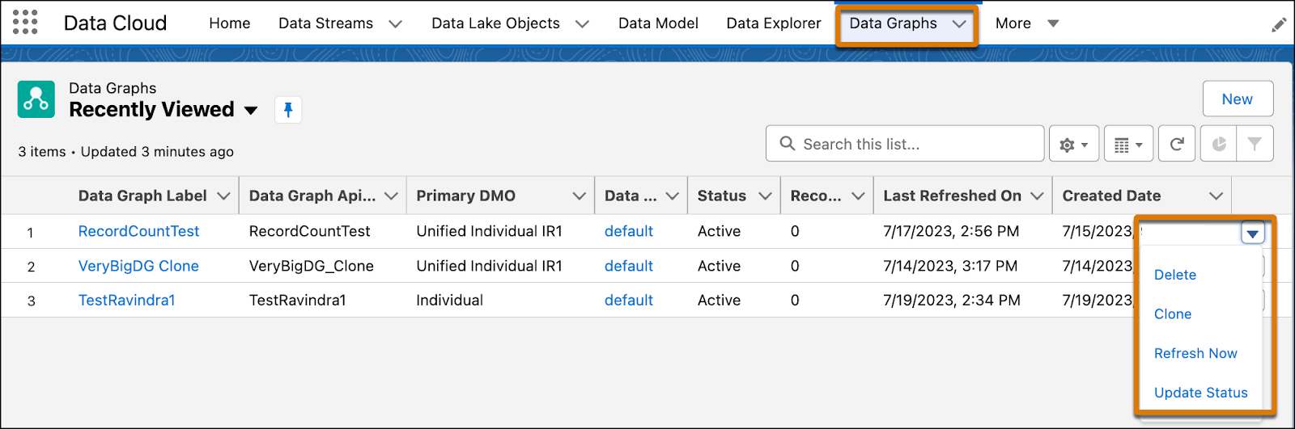The image size is (1295, 429).
Task: Select the VeryBigDG_Clone API name cell
Action: pos(312,266)
